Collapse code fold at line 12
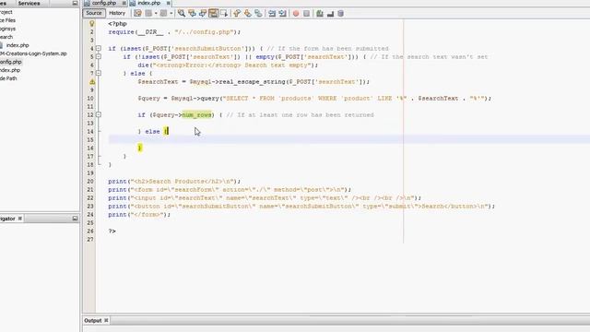Viewport: 590px width, 332px height. pyautogui.click(x=99, y=114)
